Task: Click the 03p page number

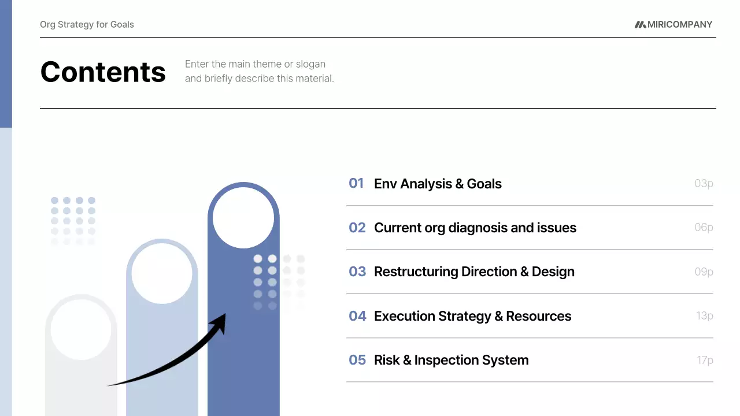Action: point(704,184)
